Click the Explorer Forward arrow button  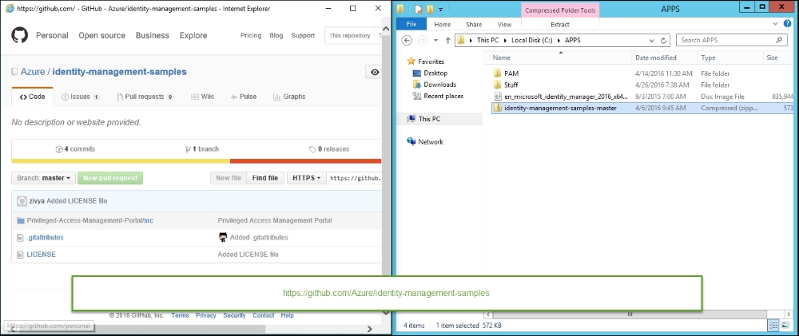click(x=423, y=40)
